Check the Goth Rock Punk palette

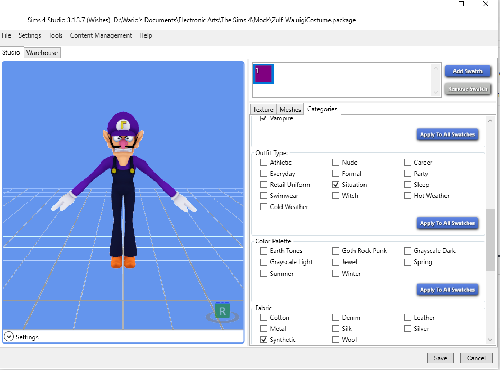[335, 251]
